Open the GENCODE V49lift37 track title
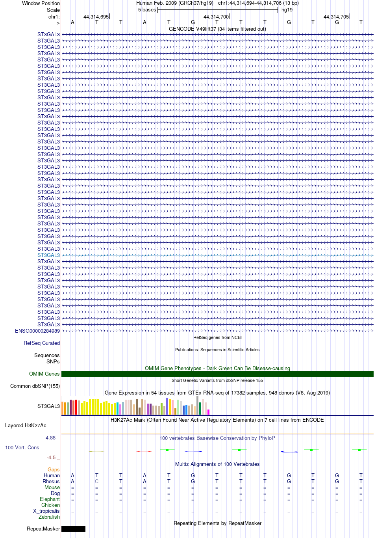Image resolution: width=374 pixels, height=538 pixels. click(217, 29)
